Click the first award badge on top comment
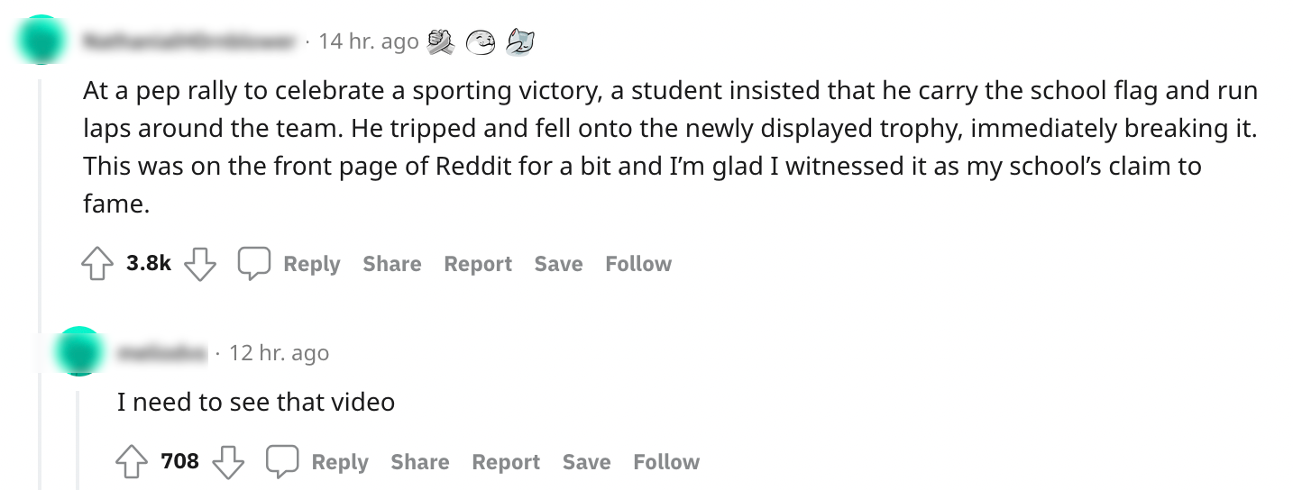Image resolution: width=1293 pixels, height=490 pixels. click(x=440, y=41)
